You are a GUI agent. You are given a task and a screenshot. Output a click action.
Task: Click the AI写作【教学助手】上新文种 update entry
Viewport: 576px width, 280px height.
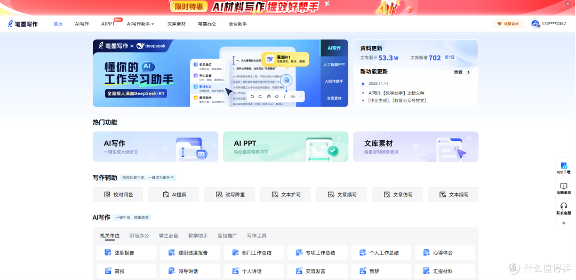coord(396,93)
